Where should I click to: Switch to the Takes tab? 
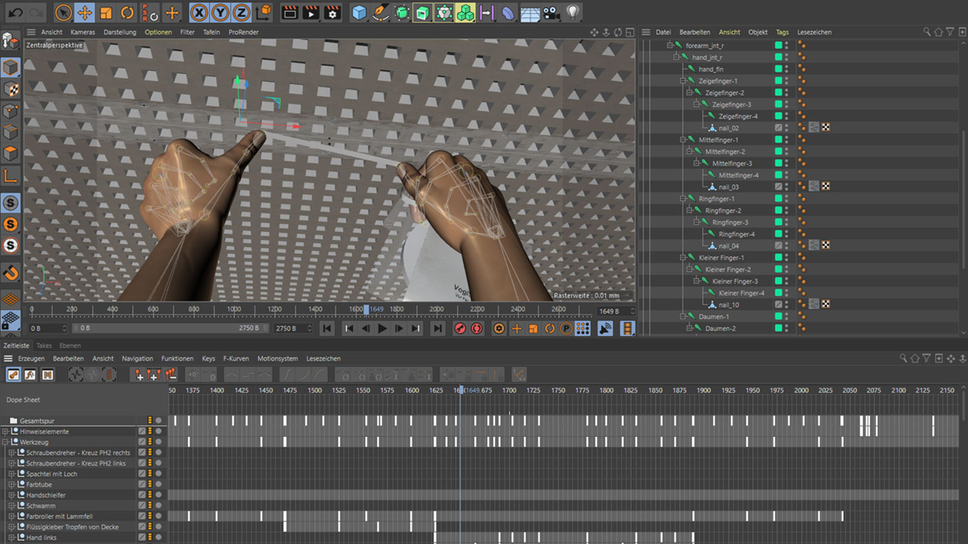43,346
